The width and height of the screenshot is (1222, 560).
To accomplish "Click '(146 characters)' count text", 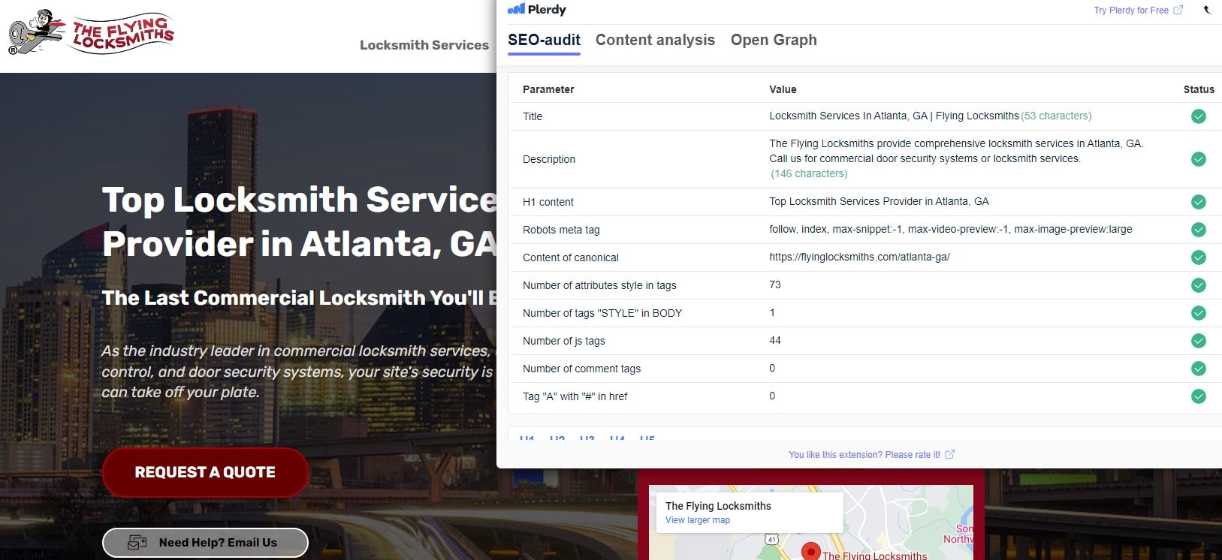I will tap(809, 173).
